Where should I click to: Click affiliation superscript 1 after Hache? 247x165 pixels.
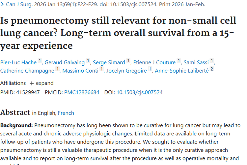[40, 61]
